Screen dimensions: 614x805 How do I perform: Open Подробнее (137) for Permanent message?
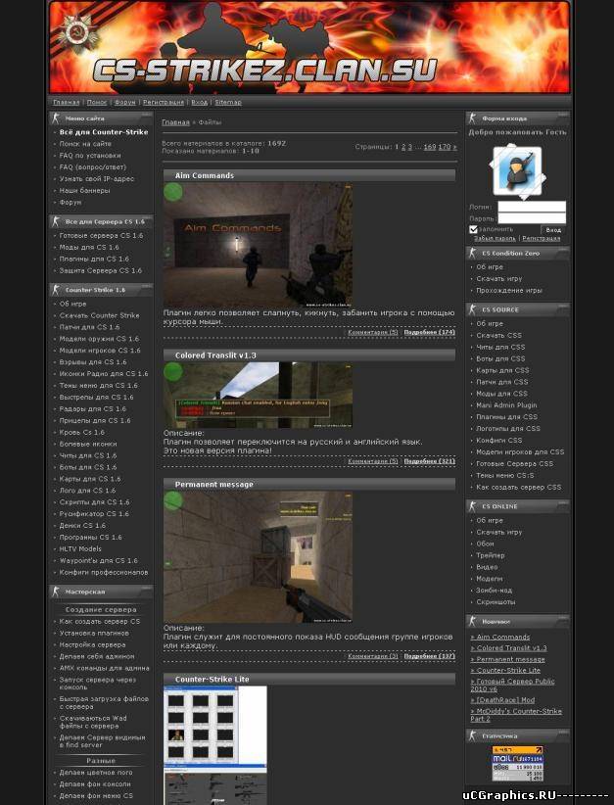tap(429, 656)
